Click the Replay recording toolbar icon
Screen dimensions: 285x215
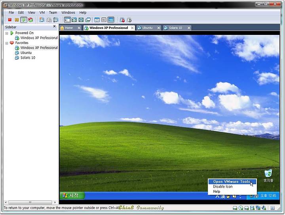tap(129, 20)
